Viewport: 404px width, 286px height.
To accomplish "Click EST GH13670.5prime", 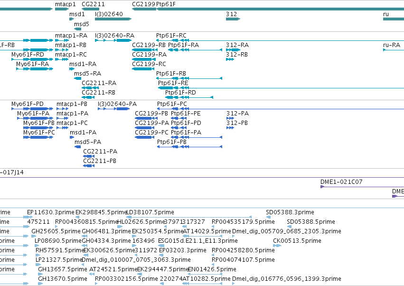I will click(x=63, y=279).
